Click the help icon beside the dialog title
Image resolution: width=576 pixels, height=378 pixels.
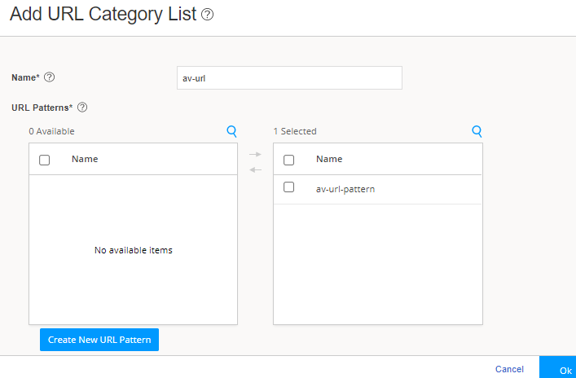(207, 15)
